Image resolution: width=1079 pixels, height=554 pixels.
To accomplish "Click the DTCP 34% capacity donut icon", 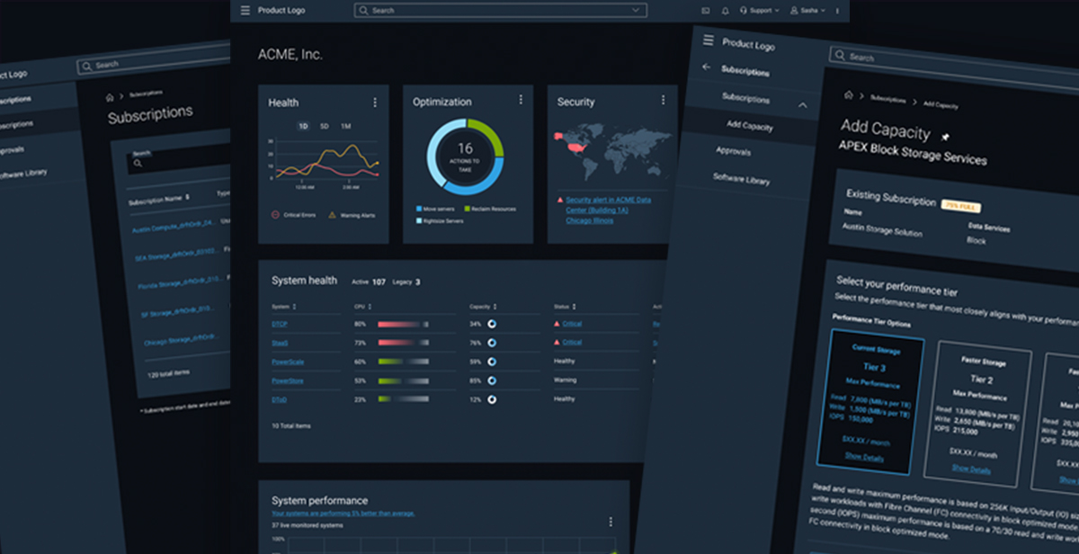I will pyautogui.click(x=493, y=324).
